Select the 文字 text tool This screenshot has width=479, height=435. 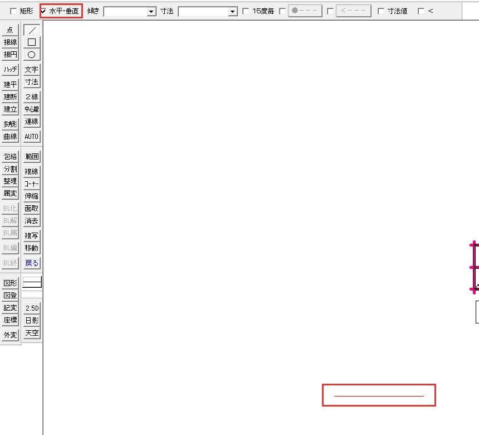[32, 70]
